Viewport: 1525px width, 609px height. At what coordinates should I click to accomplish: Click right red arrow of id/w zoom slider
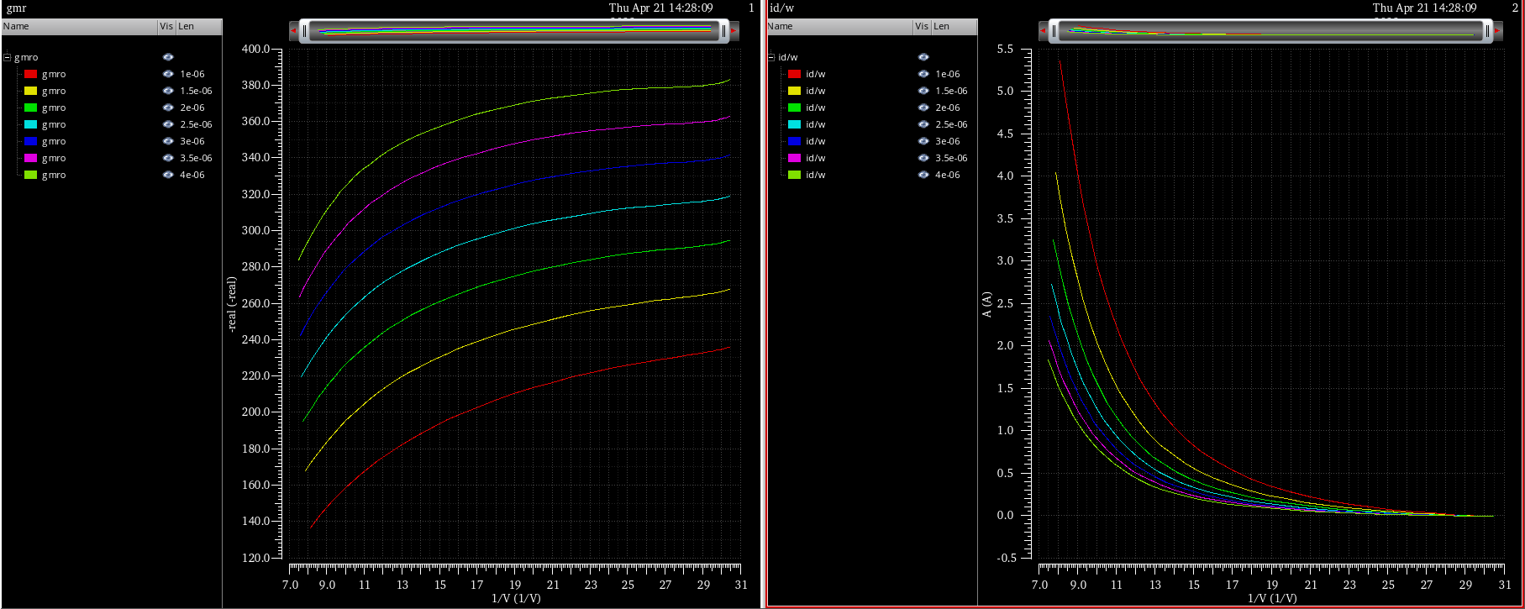(x=1498, y=31)
